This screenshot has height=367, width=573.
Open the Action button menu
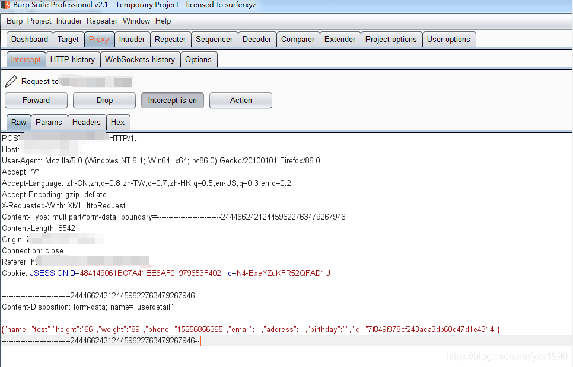point(241,100)
